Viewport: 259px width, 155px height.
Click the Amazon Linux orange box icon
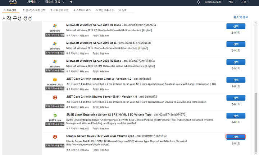pos(55,80)
